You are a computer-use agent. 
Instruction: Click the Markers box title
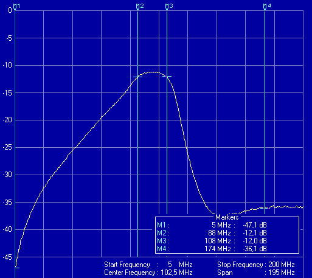point(227,217)
